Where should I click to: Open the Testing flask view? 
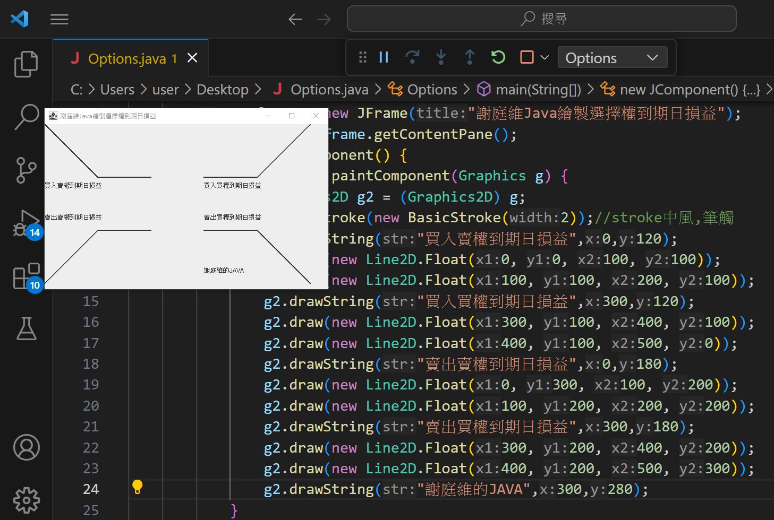26,329
